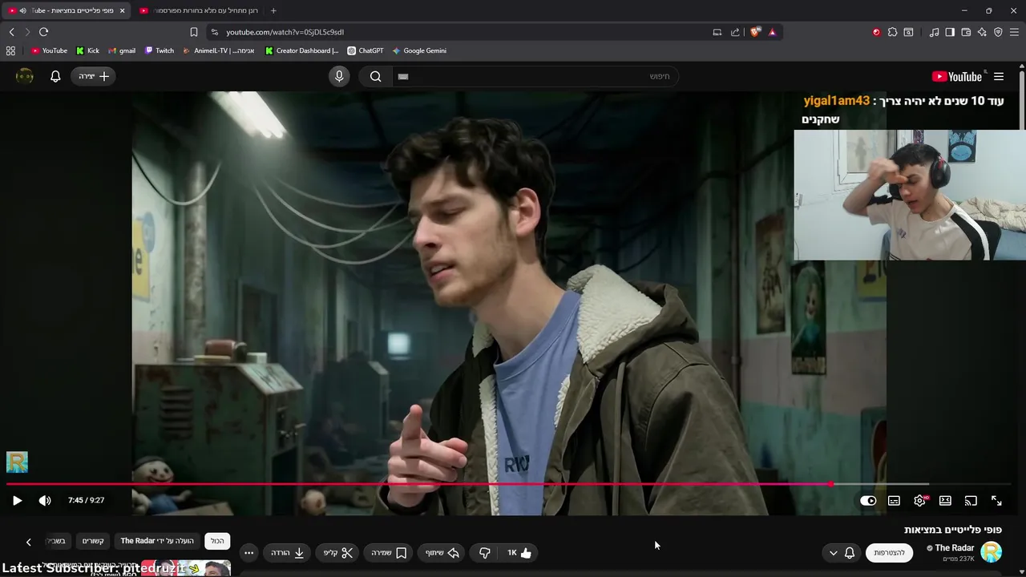The height and width of the screenshot is (577, 1026).
Task: Share this page from address bar
Action: coord(735,32)
